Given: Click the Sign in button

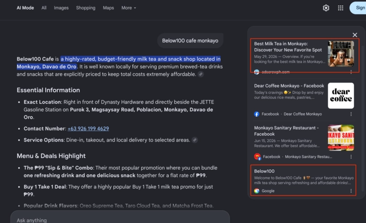Looking at the screenshot, I should [x=358, y=8].
